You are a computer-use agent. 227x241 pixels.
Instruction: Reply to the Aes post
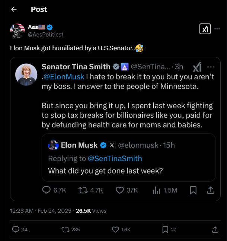tap(16, 229)
